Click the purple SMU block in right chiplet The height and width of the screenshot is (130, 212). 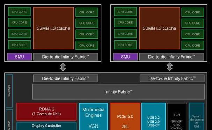(x=125, y=56)
